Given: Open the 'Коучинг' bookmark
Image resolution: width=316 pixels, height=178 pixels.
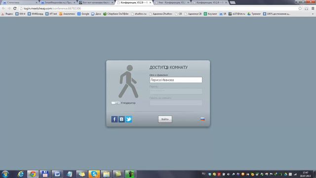Looking at the screenshot, I should (x=210, y=14).
